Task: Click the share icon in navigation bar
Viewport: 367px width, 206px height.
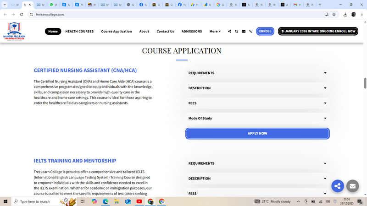Action: [229, 32]
